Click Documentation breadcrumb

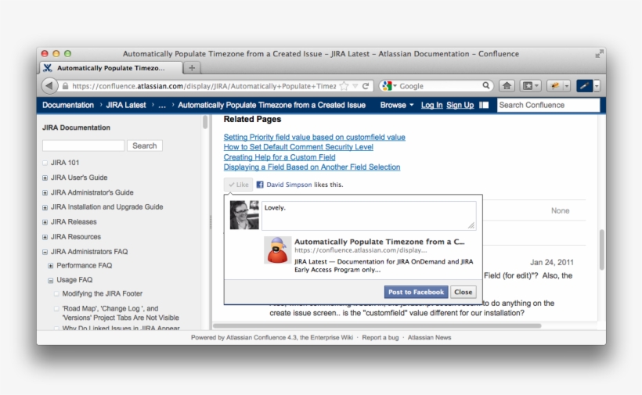(x=68, y=105)
